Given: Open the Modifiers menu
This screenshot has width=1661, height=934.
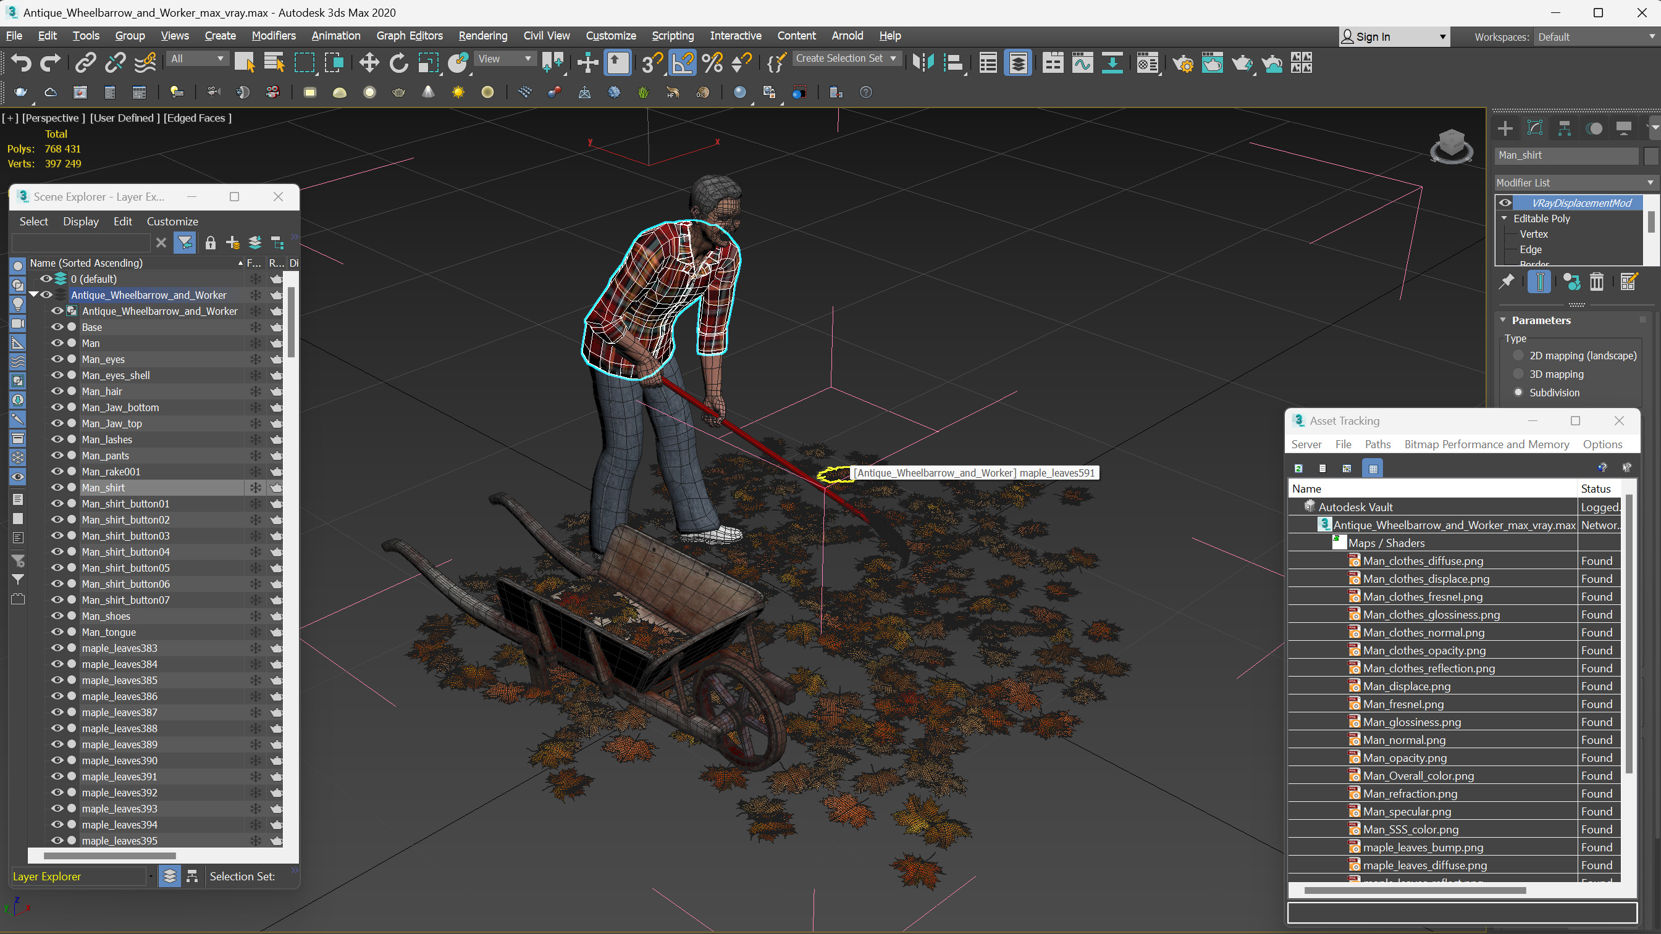Looking at the screenshot, I should (274, 35).
